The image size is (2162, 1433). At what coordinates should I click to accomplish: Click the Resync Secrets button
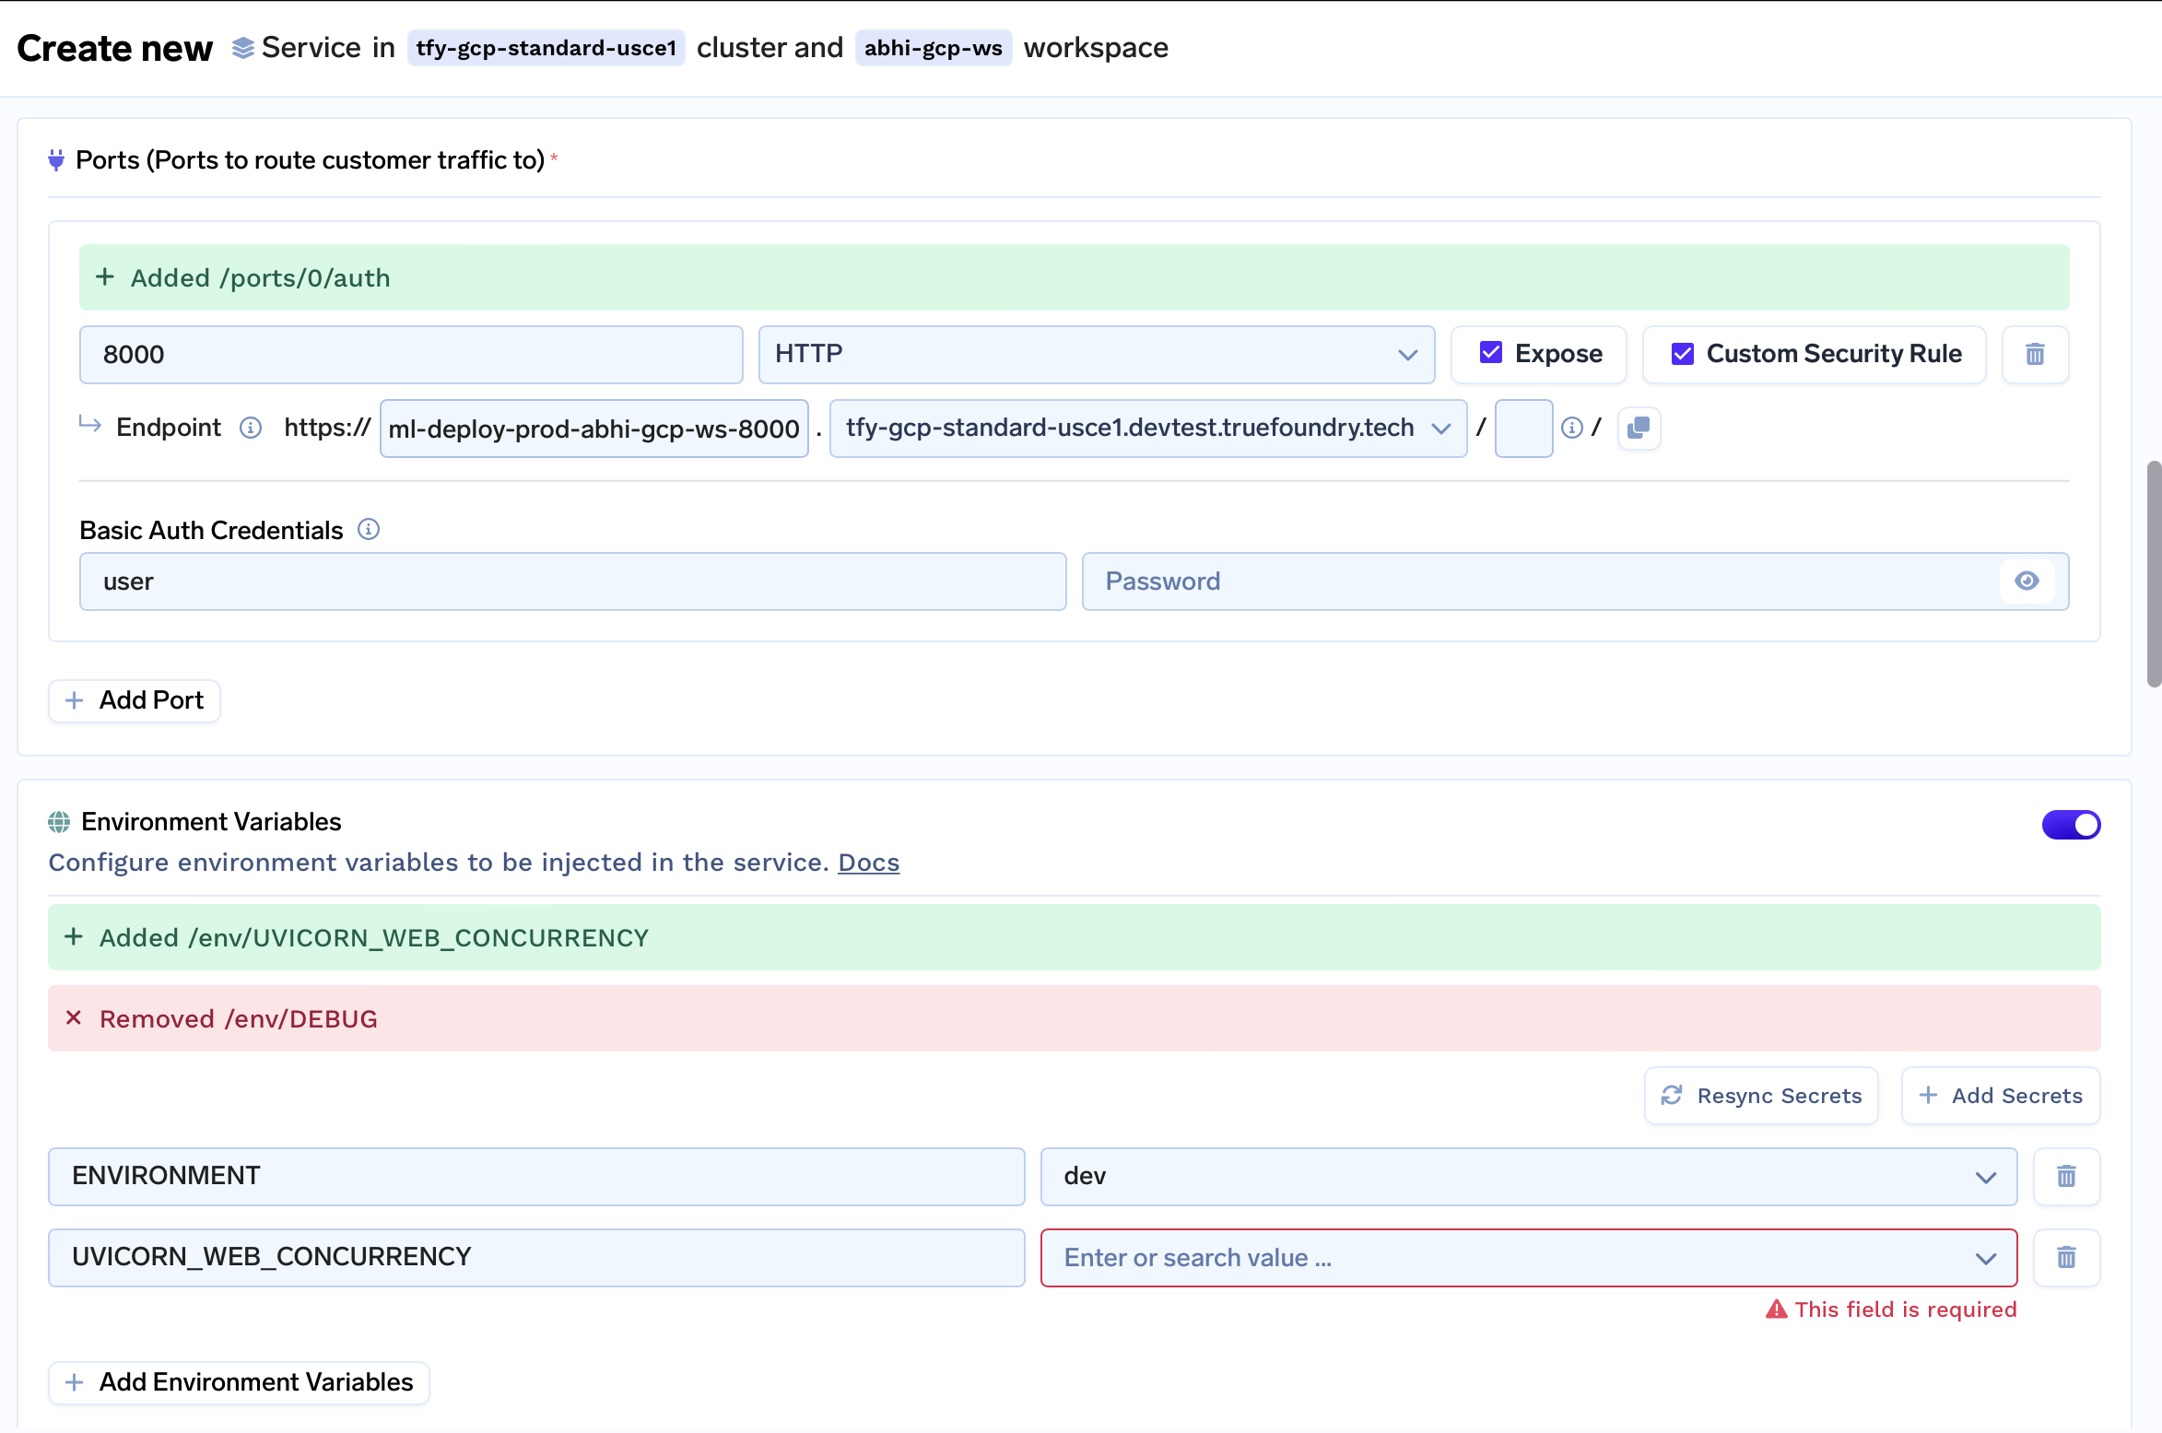pos(1761,1096)
